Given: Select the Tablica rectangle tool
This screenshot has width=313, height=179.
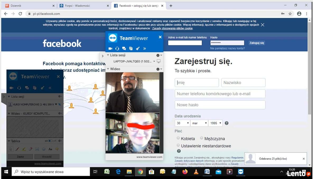Looking at the screenshot, I should [x=37, y=149].
